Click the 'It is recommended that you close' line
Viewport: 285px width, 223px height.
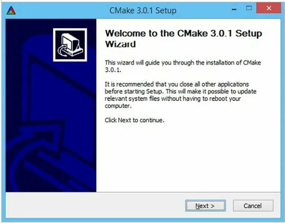(x=177, y=84)
